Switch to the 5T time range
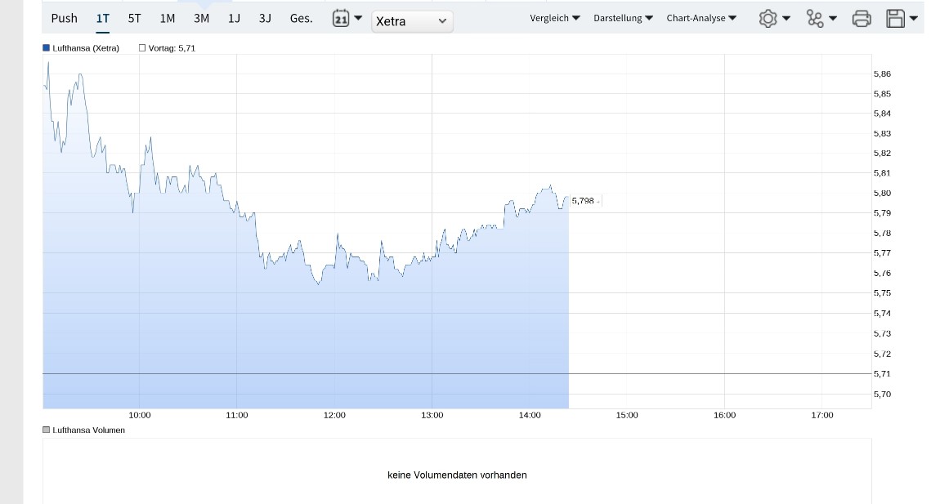940x504 pixels. click(134, 18)
